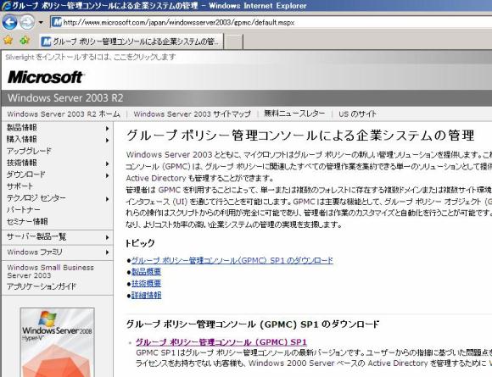
Task: Open Windows Server 2003 R2 ホーム link
Action: coord(64,114)
